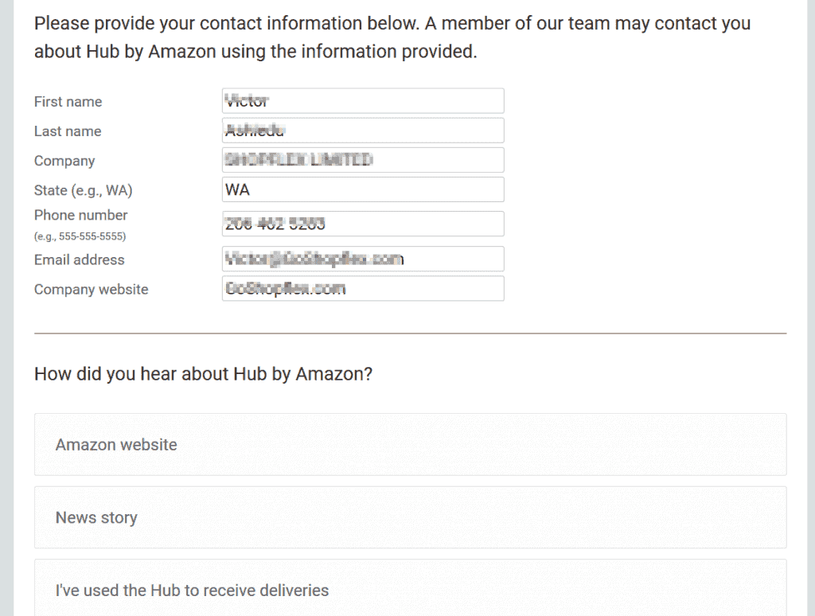Focus the Last name text box
The height and width of the screenshot is (616, 815).
pos(363,131)
